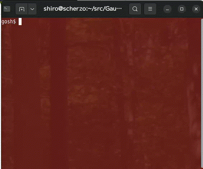The width and height of the screenshot is (203, 169).
Task: Click the terminal app icon in header bar
Action: point(7,9)
